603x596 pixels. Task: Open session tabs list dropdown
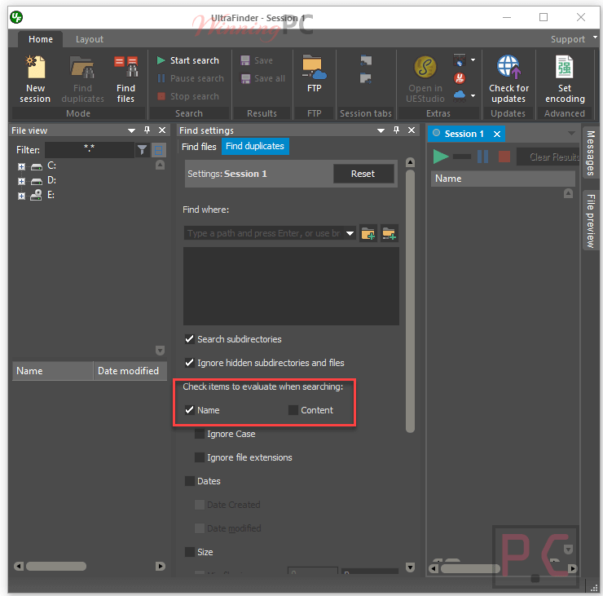pyautogui.click(x=571, y=133)
